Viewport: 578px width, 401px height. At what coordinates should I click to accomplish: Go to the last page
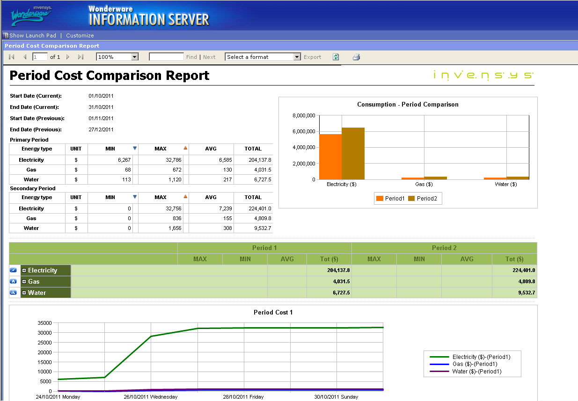tap(80, 57)
